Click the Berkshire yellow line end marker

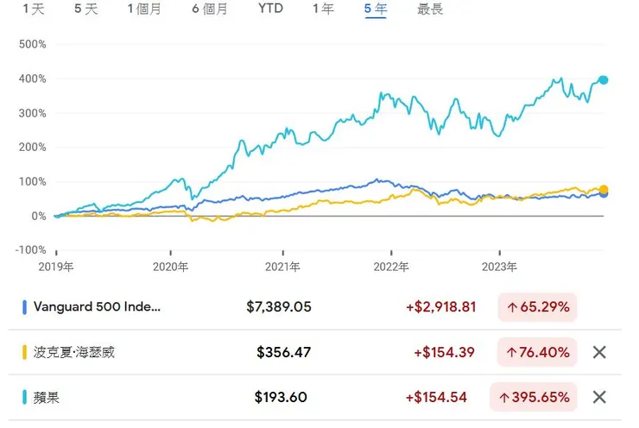point(603,189)
